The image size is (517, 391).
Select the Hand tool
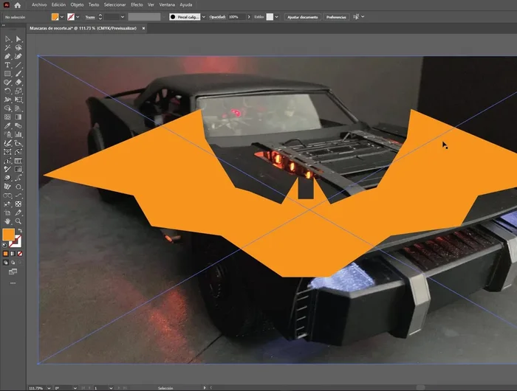[7, 221]
